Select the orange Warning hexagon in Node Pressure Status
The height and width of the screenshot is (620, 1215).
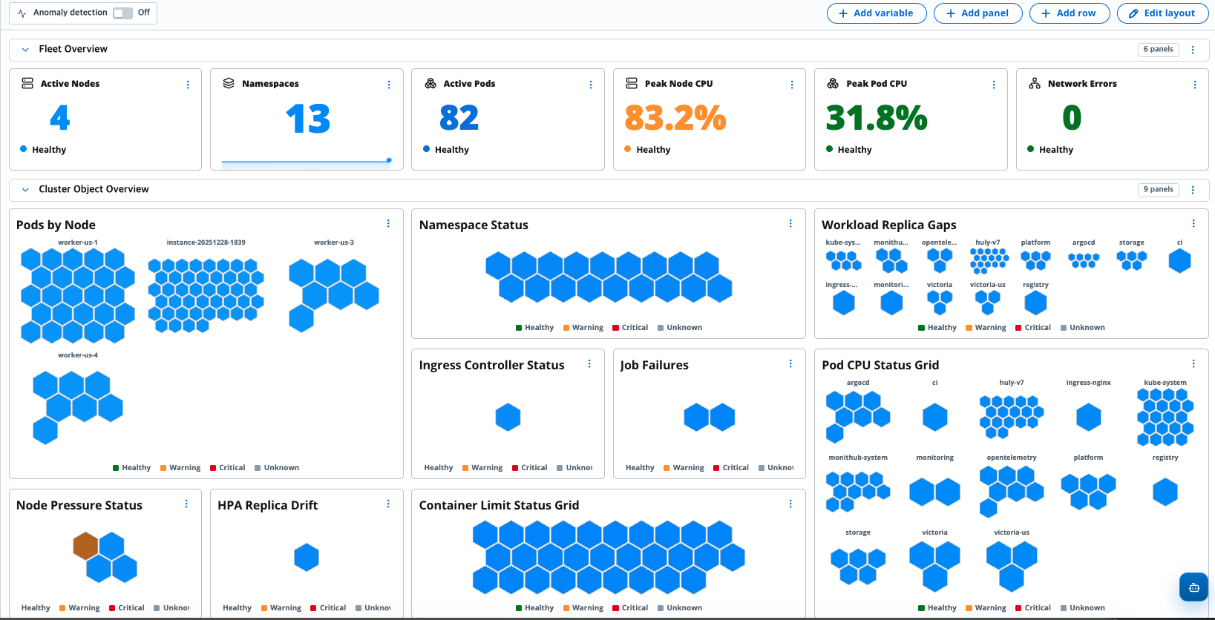click(x=85, y=546)
